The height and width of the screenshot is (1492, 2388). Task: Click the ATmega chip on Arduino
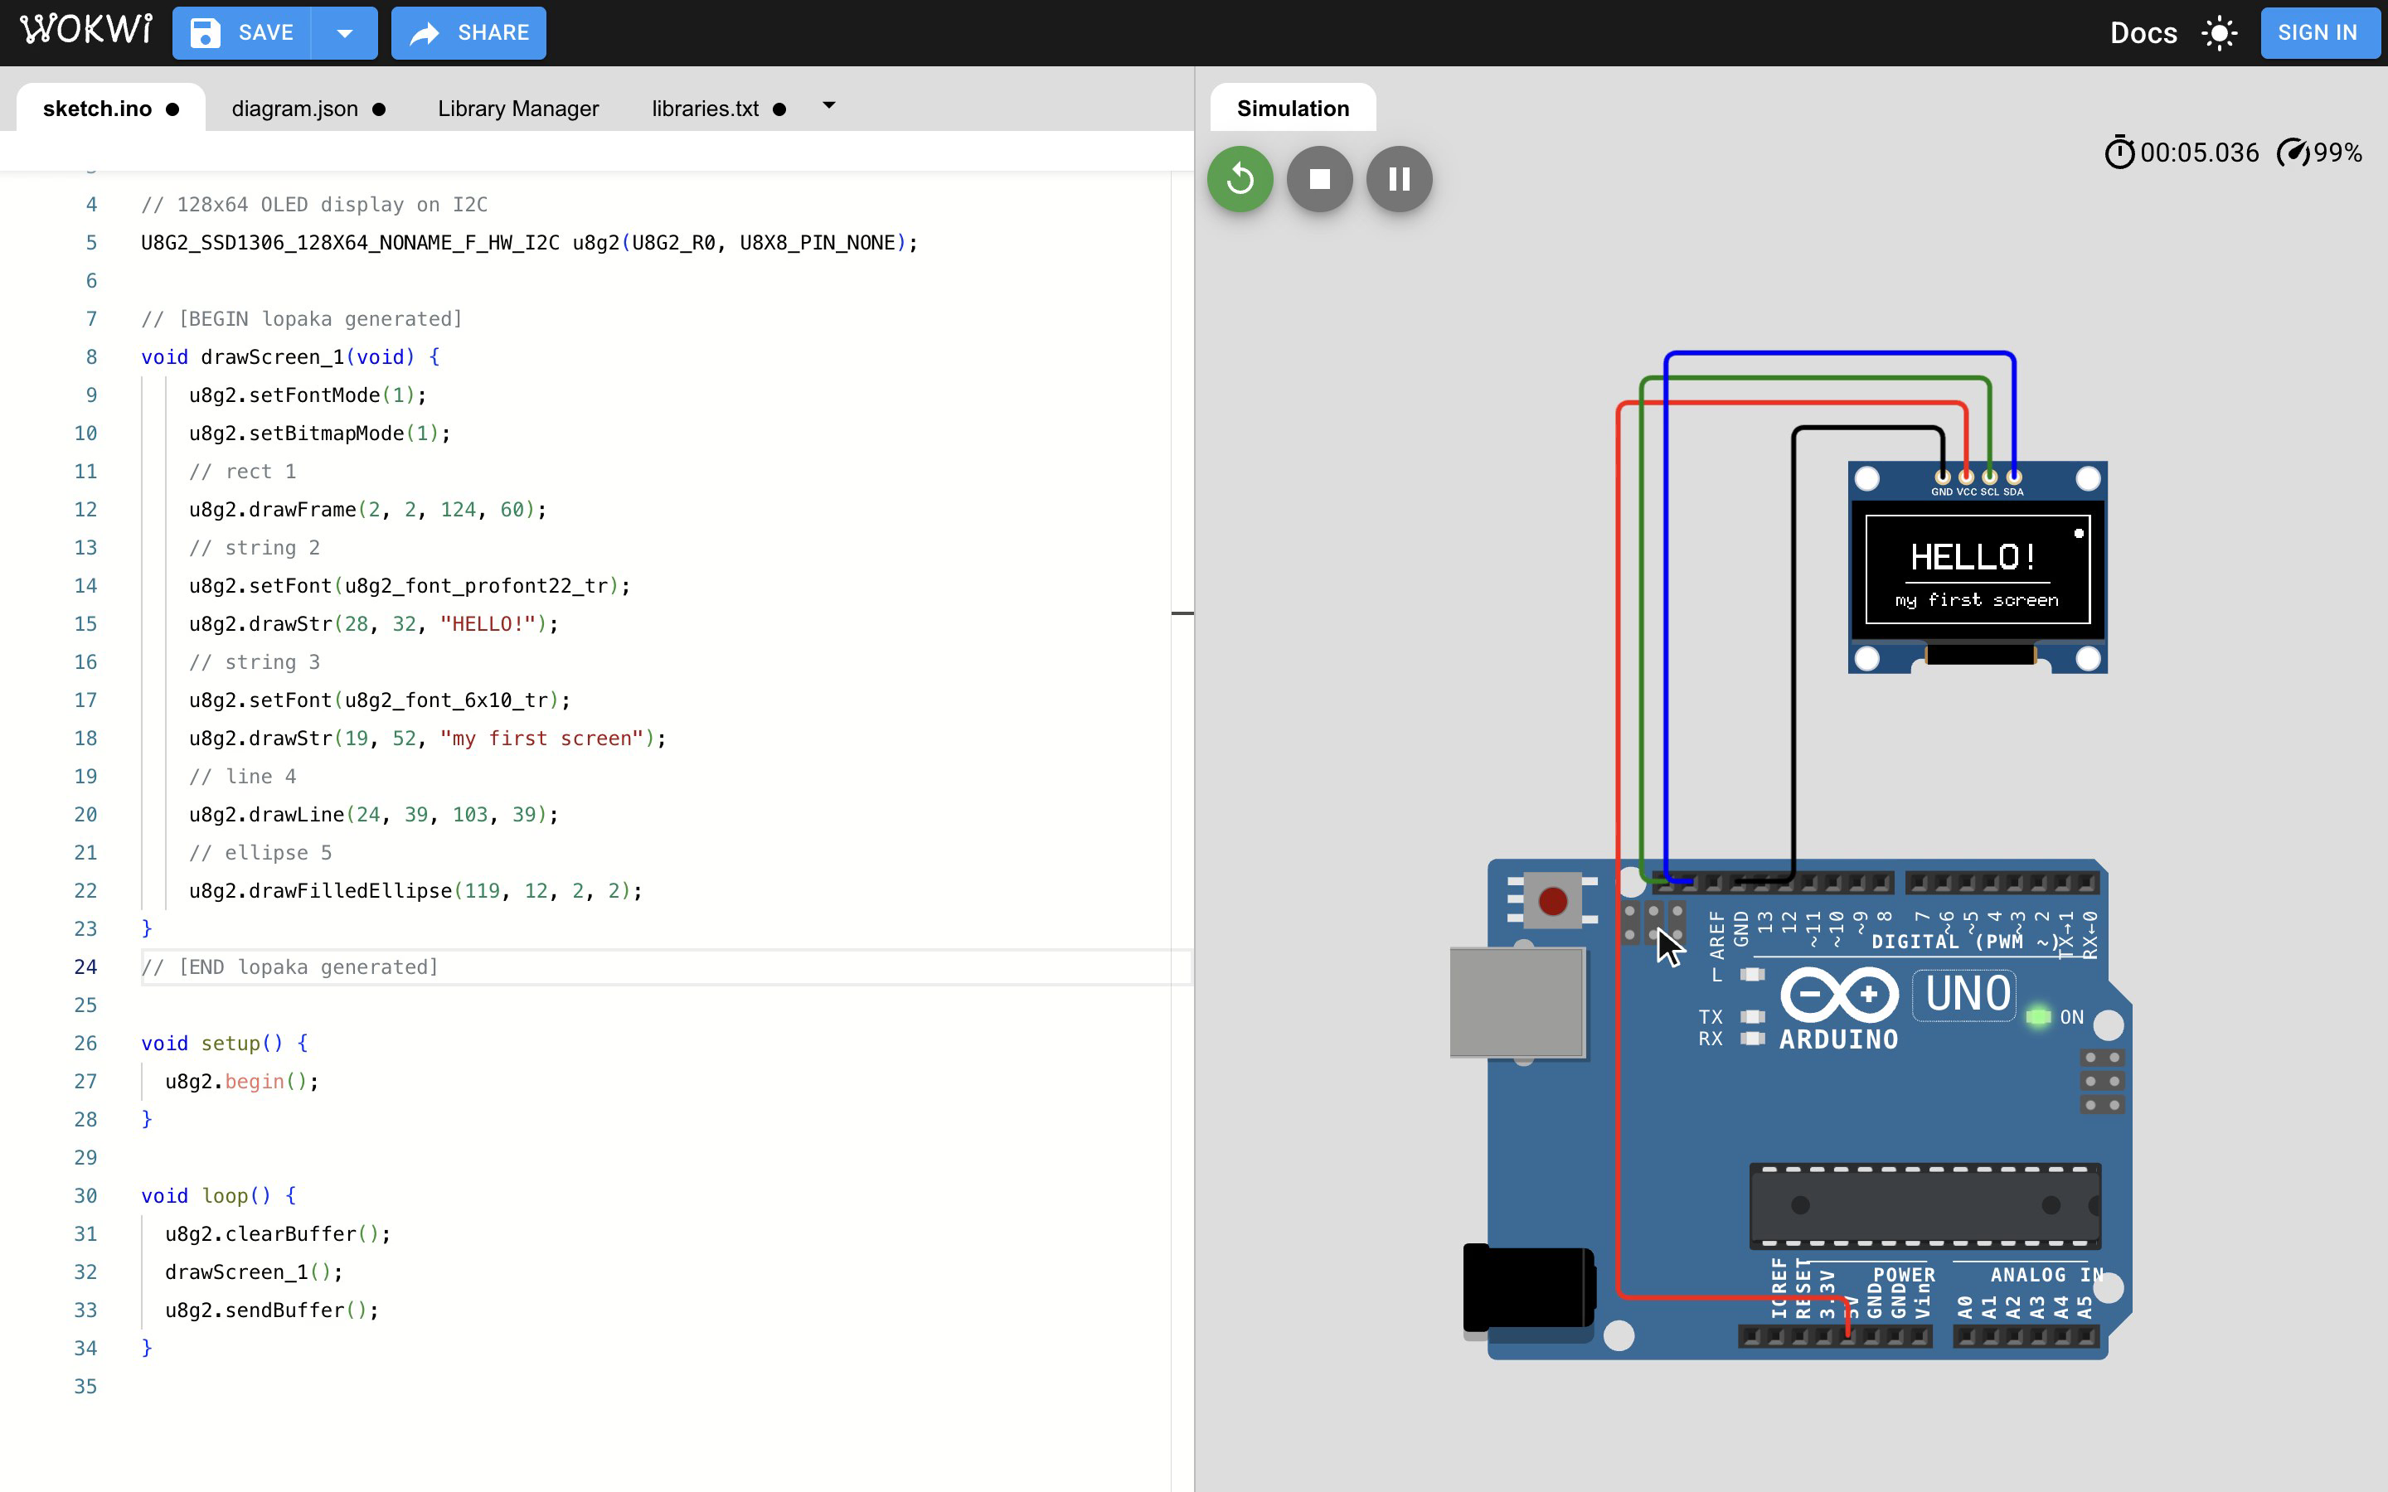[x=1924, y=1205]
